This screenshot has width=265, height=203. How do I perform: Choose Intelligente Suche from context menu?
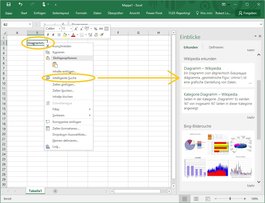pos(64,78)
